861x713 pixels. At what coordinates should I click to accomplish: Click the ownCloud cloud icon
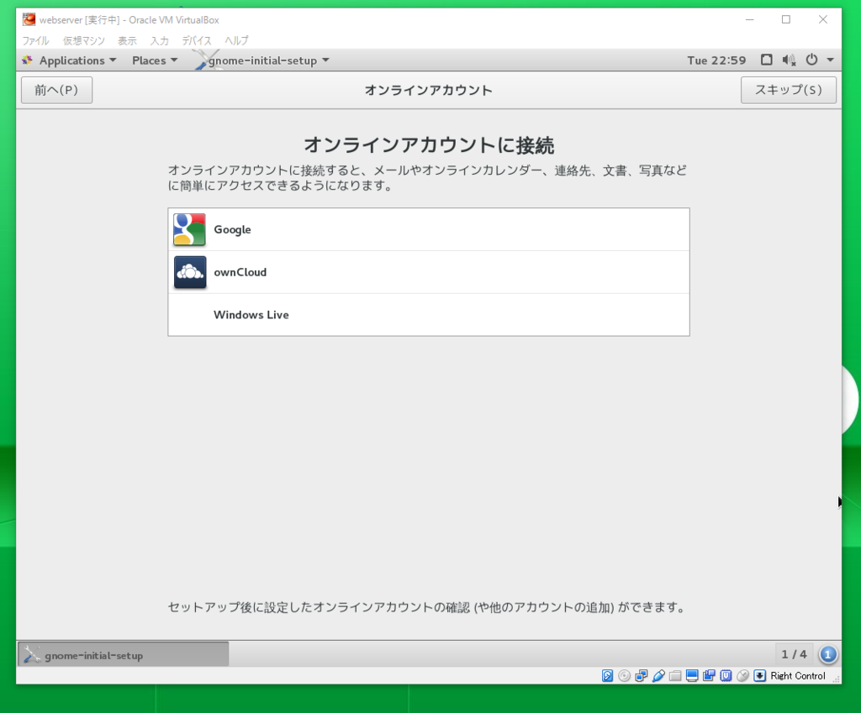pos(189,272)
